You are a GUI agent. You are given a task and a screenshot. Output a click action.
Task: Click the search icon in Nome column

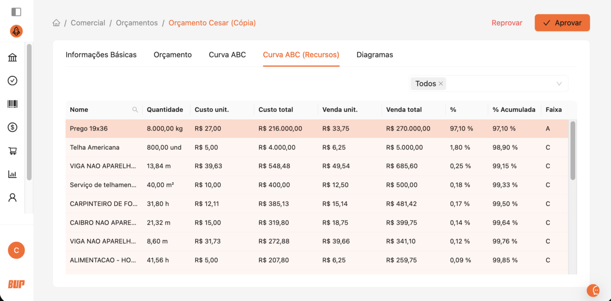(135, 109)
